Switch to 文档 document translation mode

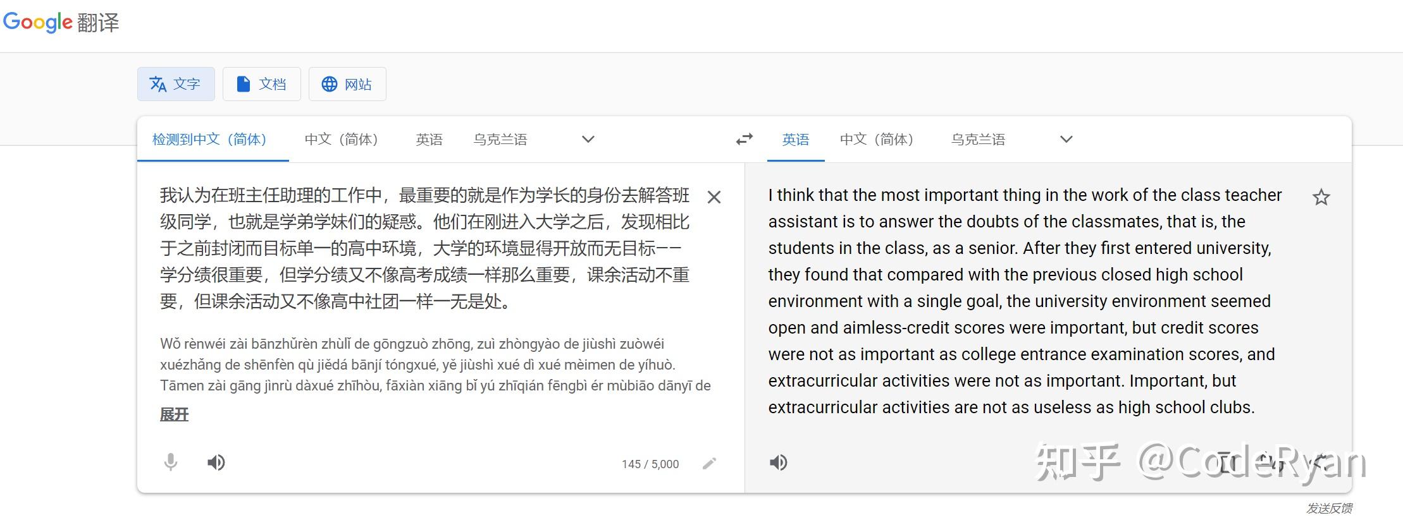261,84
